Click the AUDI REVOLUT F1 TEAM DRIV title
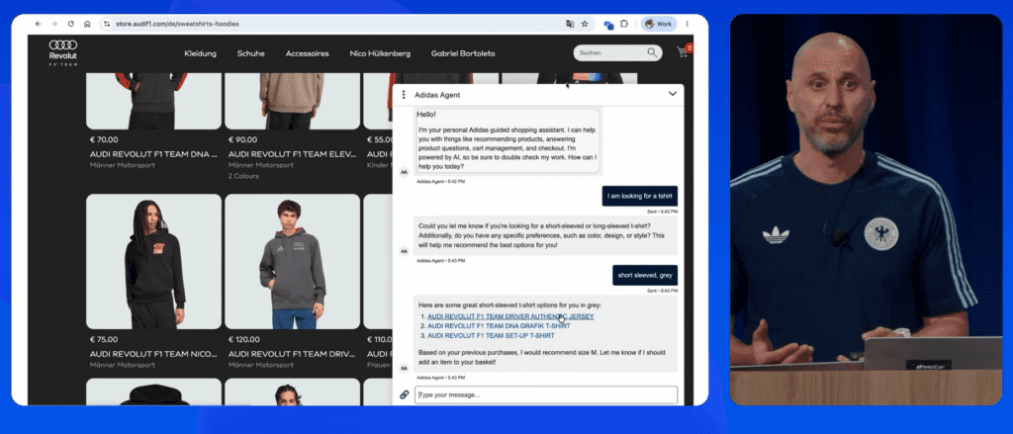 (x=292, y=354)
